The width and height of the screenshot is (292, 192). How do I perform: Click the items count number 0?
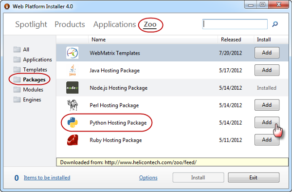(17, 178)
